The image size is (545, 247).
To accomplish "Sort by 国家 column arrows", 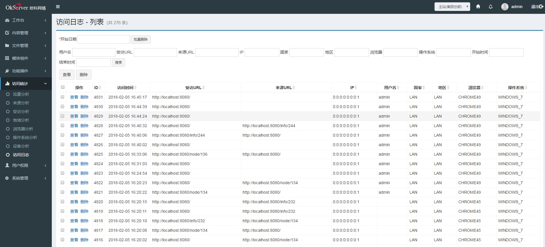I will tap(424, 88).
